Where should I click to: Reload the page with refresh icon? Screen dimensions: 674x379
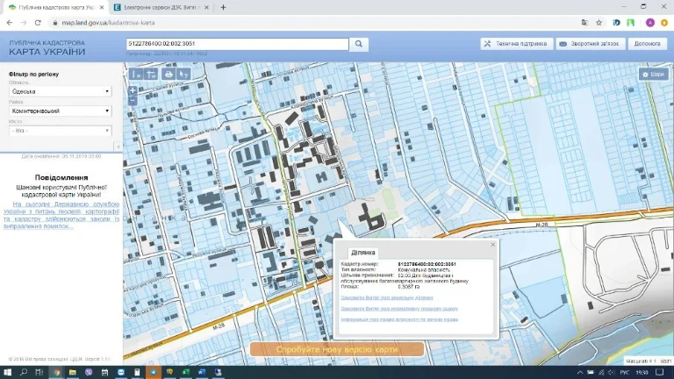pyautogui.click(x=38, y=23)
